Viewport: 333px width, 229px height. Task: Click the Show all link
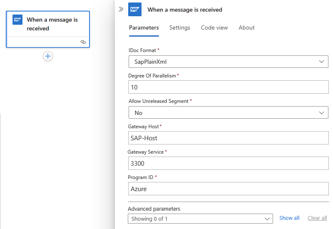289,218
